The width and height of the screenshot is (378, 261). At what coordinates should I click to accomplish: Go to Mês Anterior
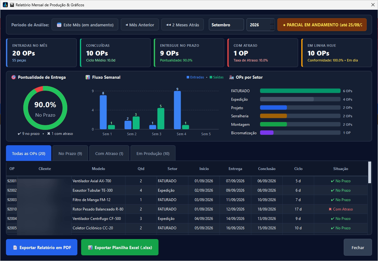(140, 25)
